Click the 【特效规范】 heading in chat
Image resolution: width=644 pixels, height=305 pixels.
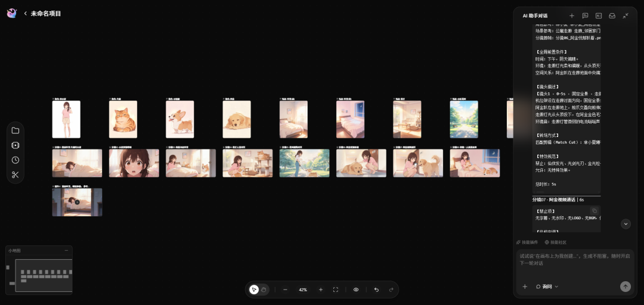coord(547,157)
